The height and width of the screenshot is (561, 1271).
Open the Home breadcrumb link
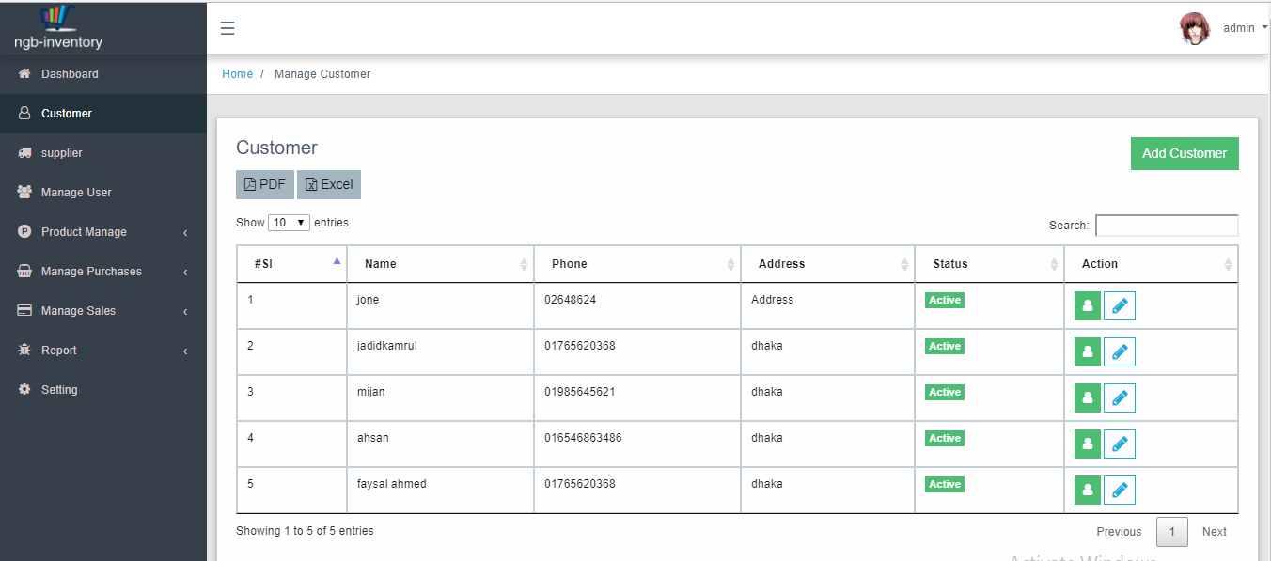click(237, 73)
